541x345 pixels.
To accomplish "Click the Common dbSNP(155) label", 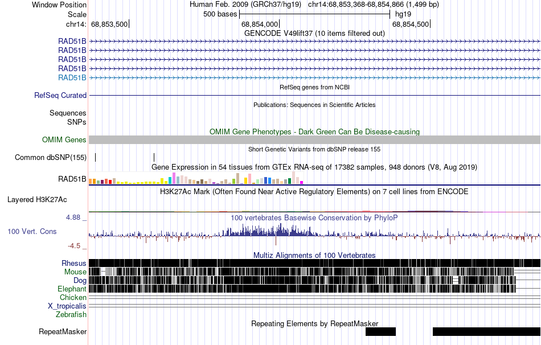I will (51, 157).
